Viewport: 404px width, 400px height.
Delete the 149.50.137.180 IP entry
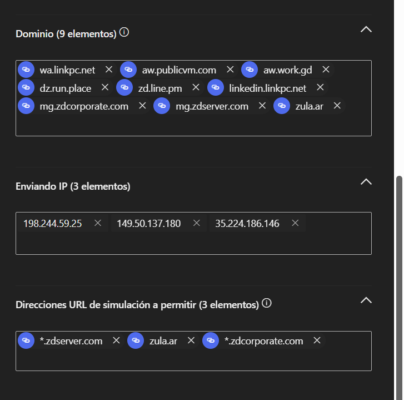tap(196, 223)
